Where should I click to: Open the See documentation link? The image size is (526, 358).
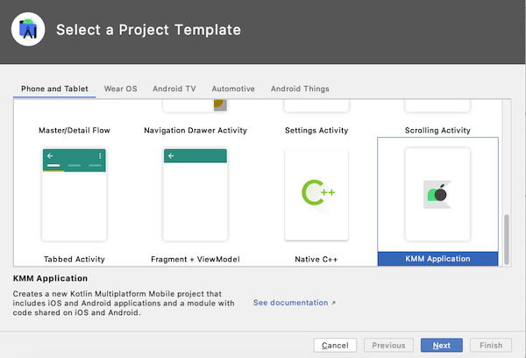point(290,303)
